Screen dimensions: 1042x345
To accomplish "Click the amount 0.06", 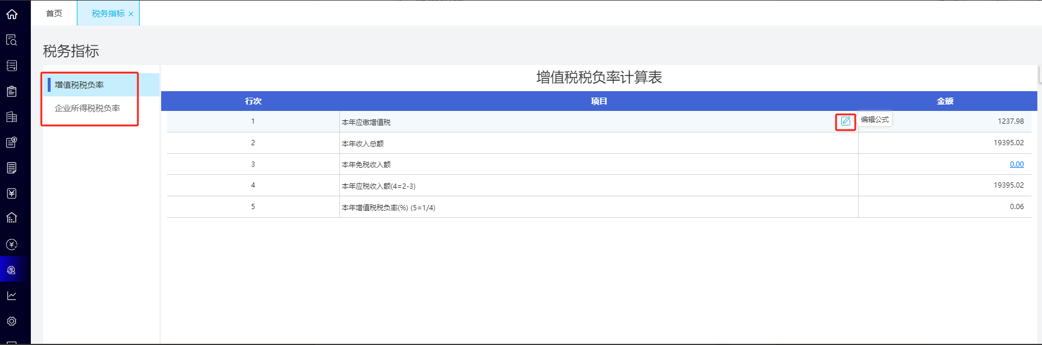I will tap(1016, 207).
